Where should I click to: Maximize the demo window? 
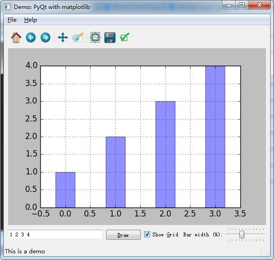[242, 5]
